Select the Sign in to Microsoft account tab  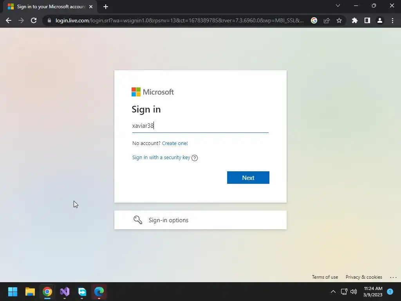coord(50,7)
